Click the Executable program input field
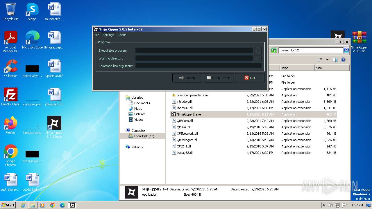Image resolution: width=372 pixels, height=209 pixels. 194,51
